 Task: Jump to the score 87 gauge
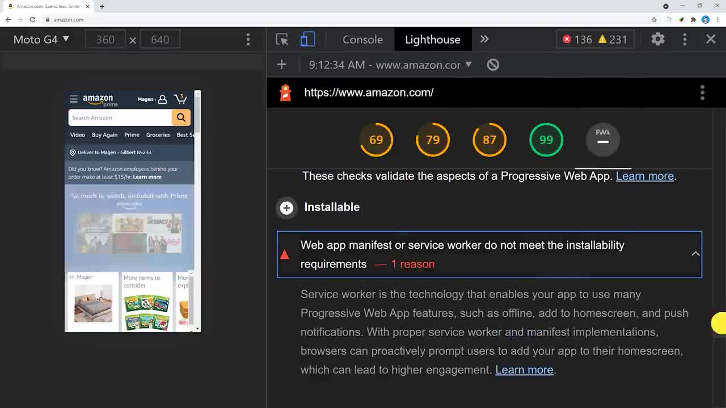point(489,139)
